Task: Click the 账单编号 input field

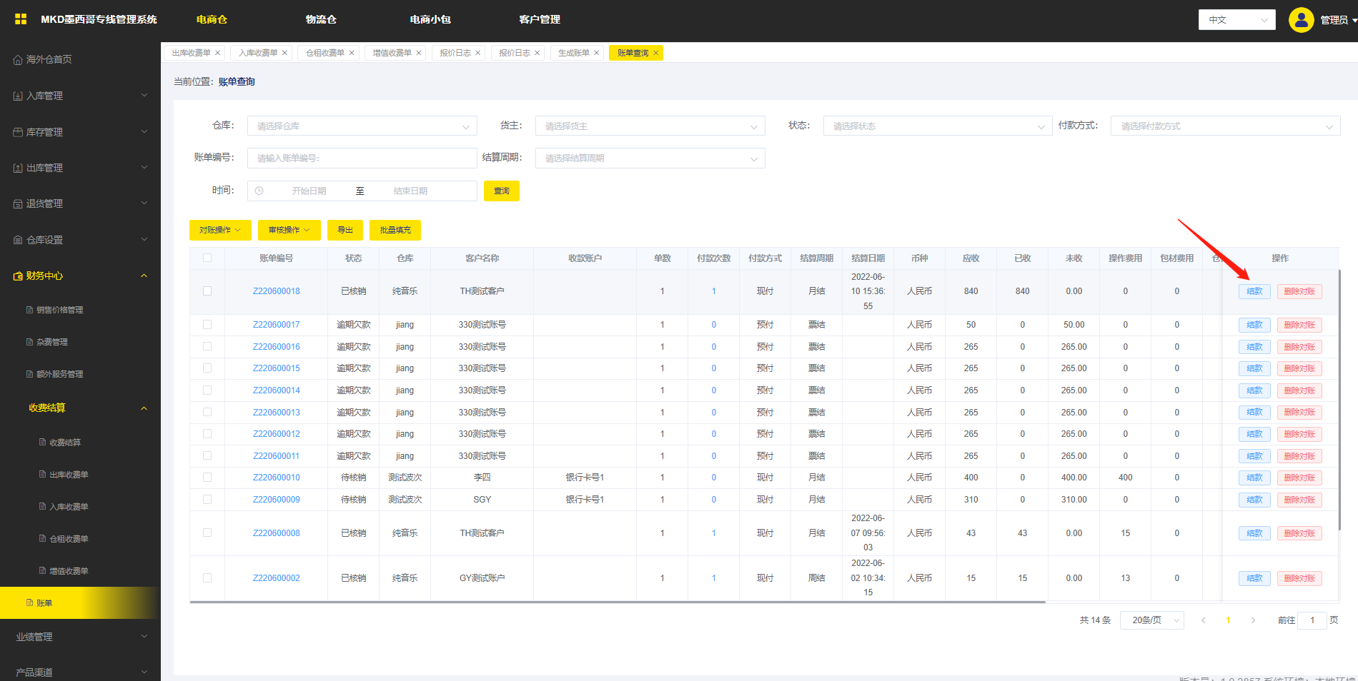Action: coord(362,158)
